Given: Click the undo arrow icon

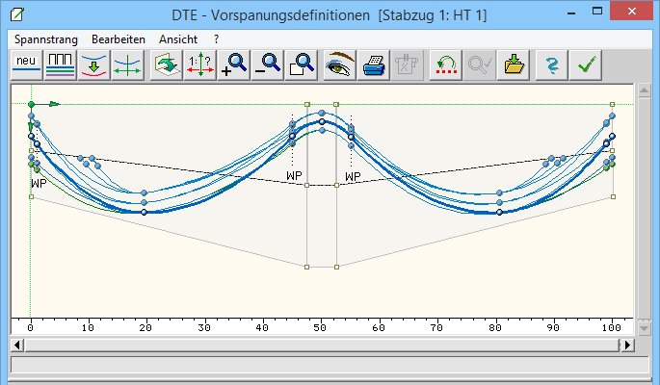Looking at the screenshot, I should (445, 64).
